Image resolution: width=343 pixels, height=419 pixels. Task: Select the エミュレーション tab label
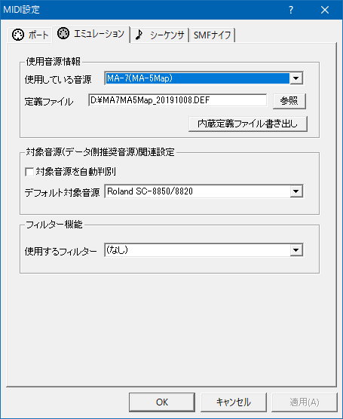[x=99, y=34]
